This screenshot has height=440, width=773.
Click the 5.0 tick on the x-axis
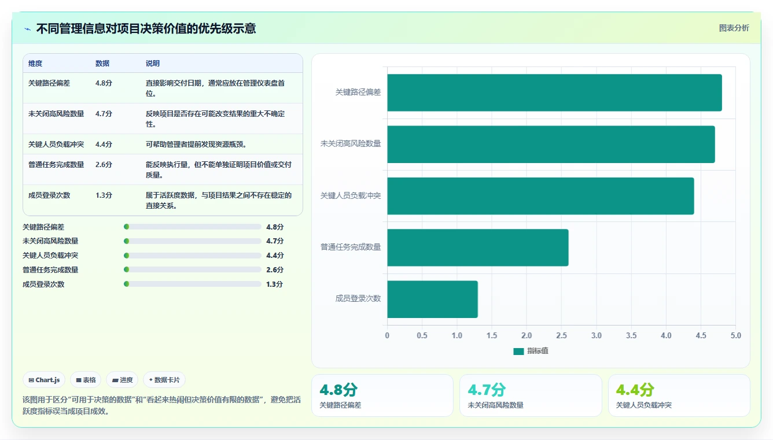point(736,335)
